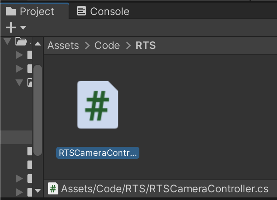Screen dimensions: 277x200
Task: Click the Project tab's folder icon
Action: [11, 12]
